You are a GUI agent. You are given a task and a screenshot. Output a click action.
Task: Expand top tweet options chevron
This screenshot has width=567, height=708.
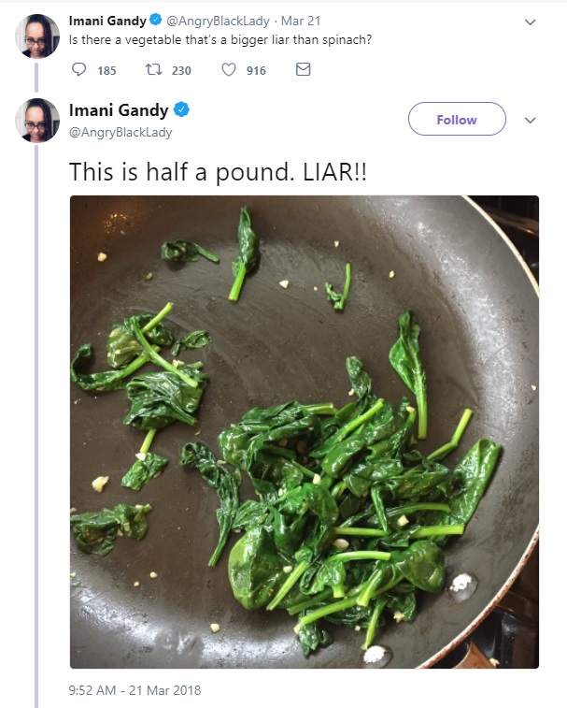tap(531, 22)
